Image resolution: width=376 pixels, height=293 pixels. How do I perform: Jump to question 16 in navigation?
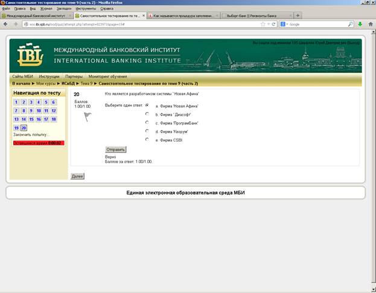(x=39, y=119)
